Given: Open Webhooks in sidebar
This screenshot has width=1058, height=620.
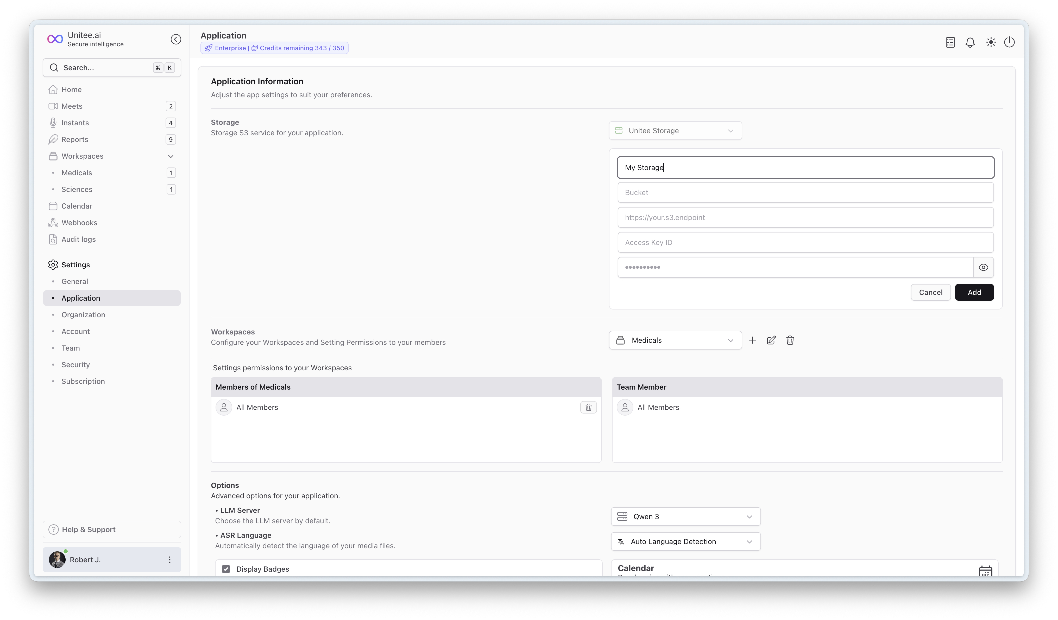Looking at the screenshot, I should [112, 223].
